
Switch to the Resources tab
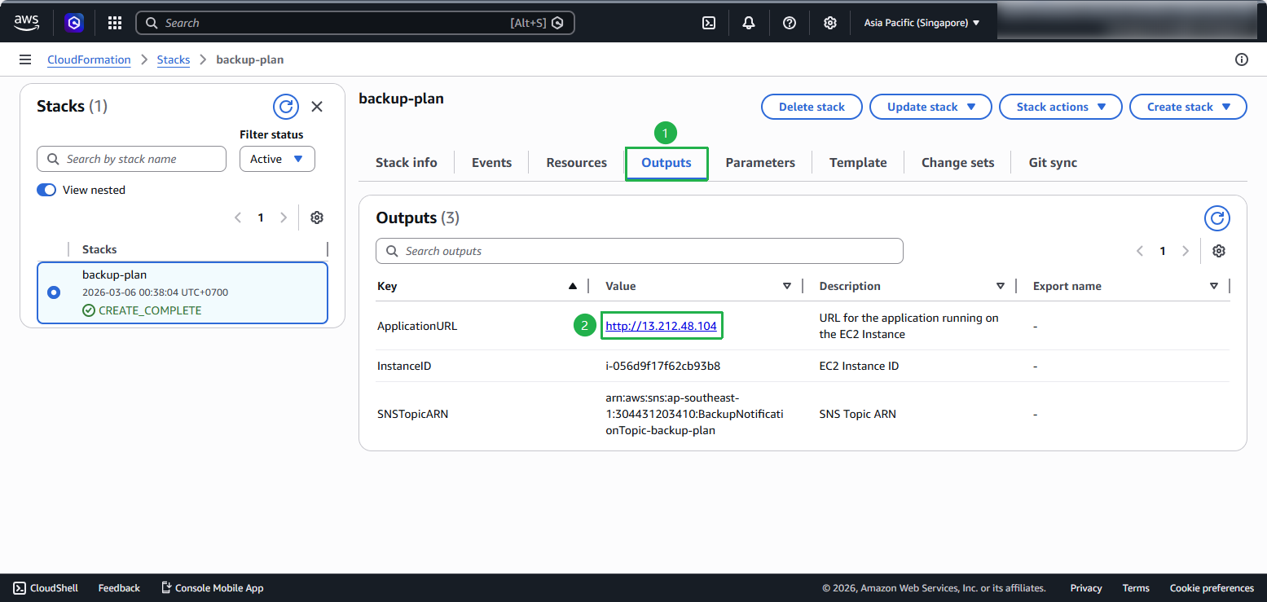576,162
